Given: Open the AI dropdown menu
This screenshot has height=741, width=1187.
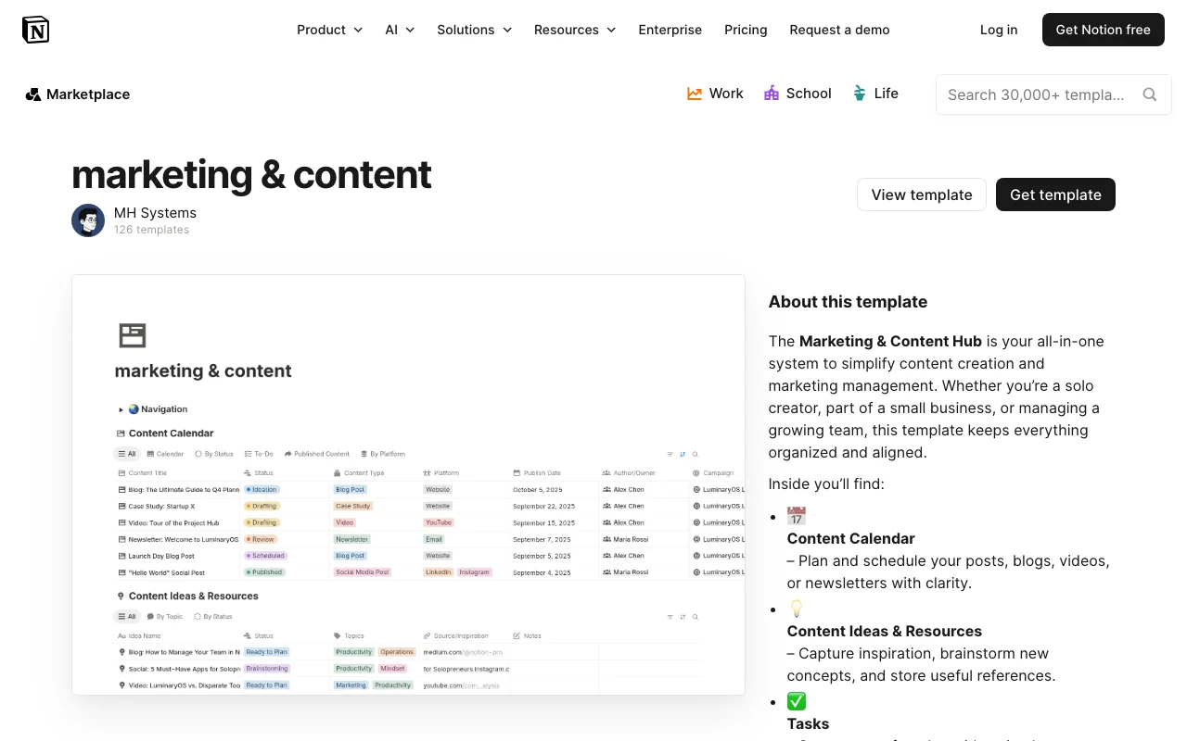Looking at the screenshot, I should (400, 30).
